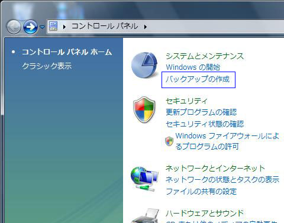Open Windows ファイアウォールによるプログラムの許可 link

227,141
